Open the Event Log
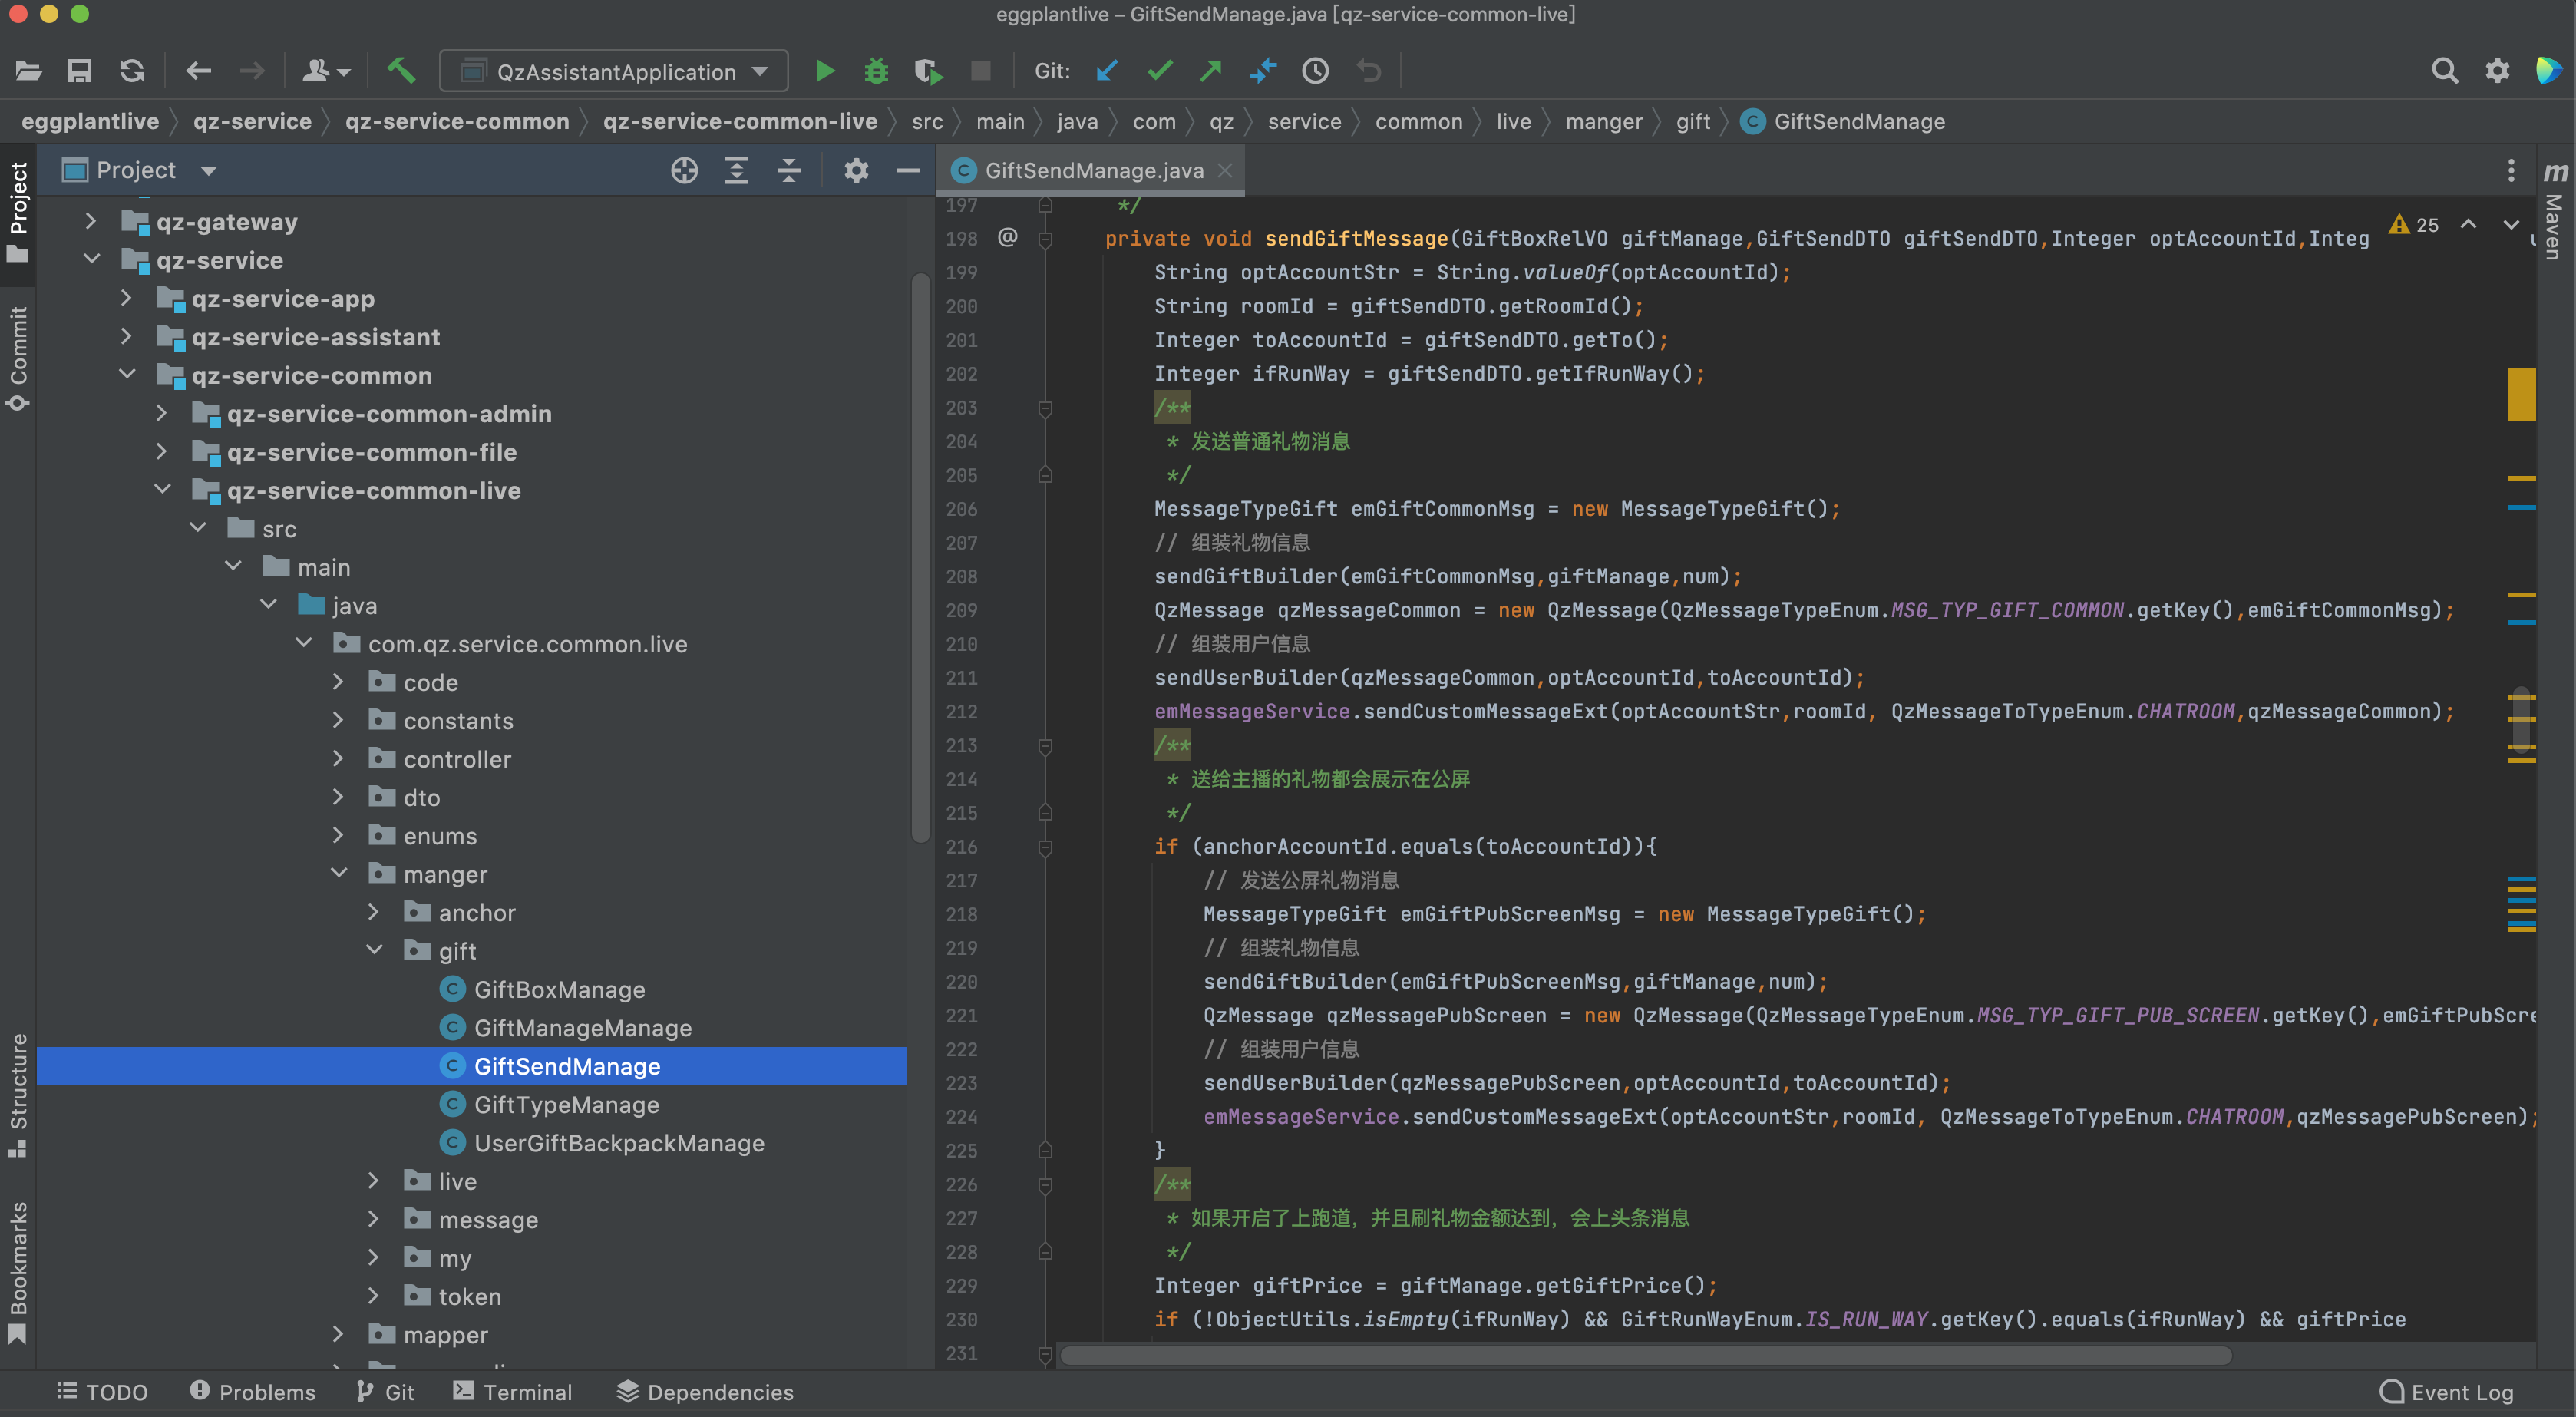 (2446, 1392)
